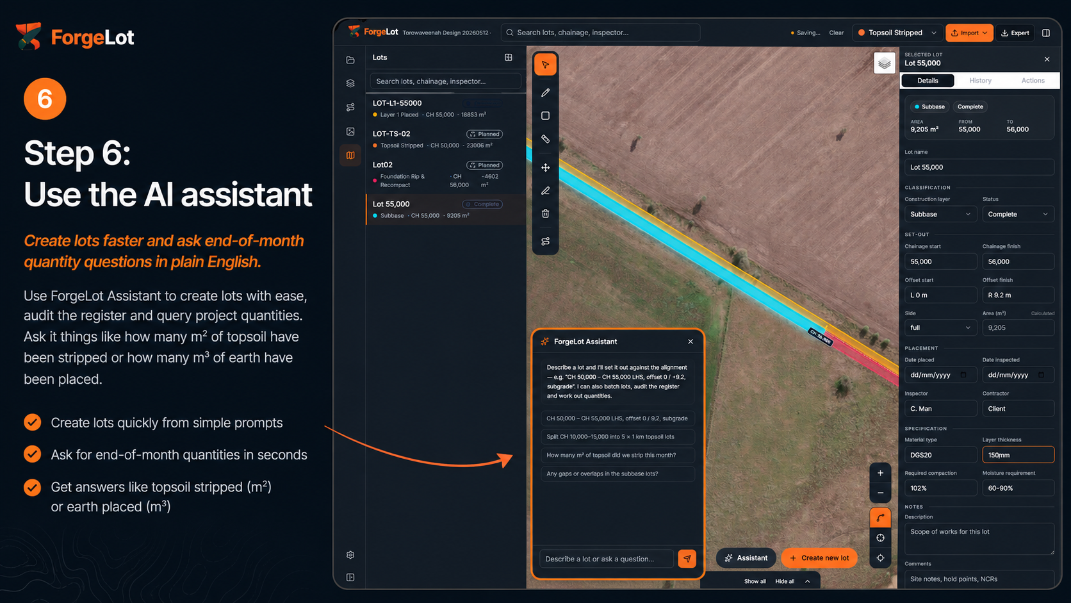The height and width of the screenshot is (603, 1071).
Task: Collapse the Show all / Hide all bar chevron
Action: pos(807,581)
